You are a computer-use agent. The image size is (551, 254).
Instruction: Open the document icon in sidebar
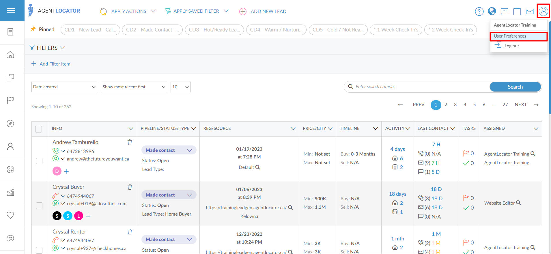10,32
